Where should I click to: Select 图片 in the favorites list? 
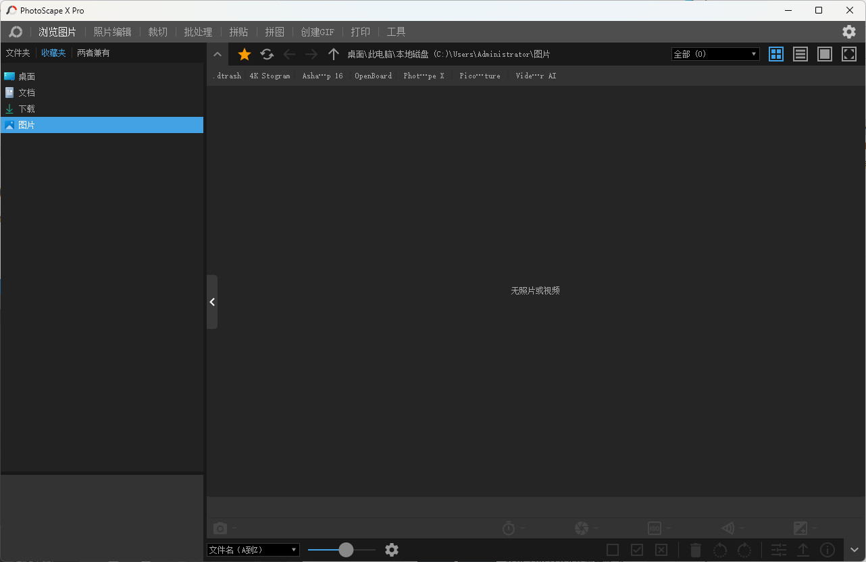coord(102,125)
